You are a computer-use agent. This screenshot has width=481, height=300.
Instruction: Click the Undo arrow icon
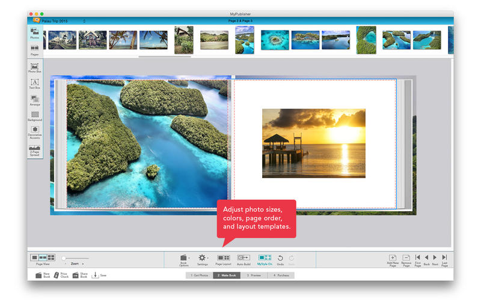tap(280, 257)
